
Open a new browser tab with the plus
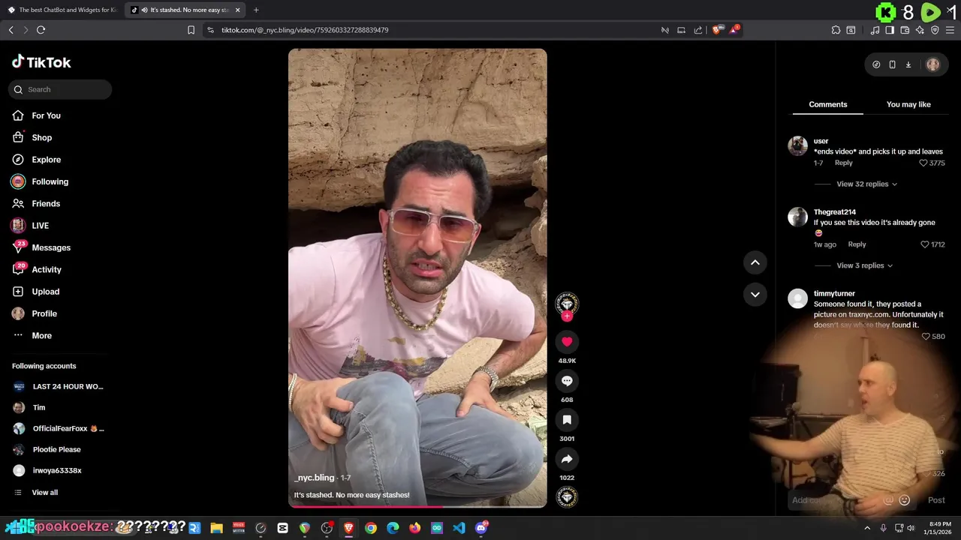(256, 10)
